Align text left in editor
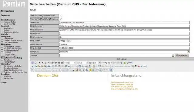Image resolution: width=194 pixels, height=112 pixels. [x=52, y=63]
